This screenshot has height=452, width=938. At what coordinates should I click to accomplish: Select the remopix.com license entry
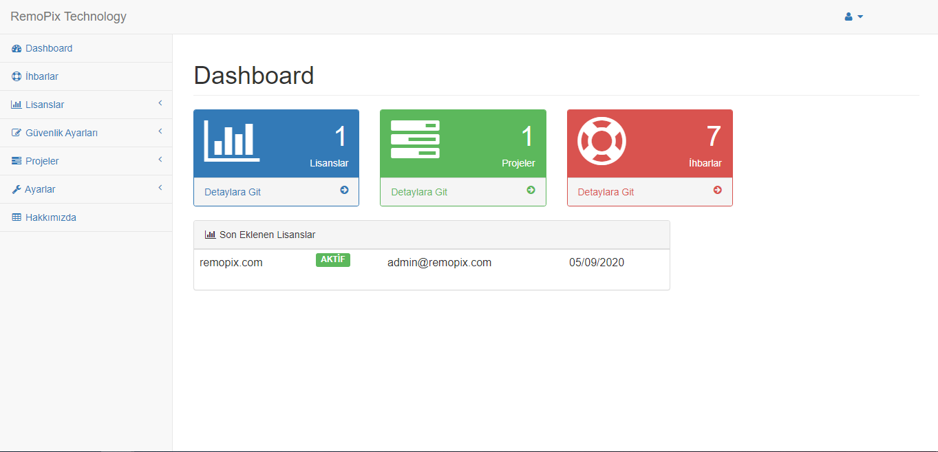point(231,262)
